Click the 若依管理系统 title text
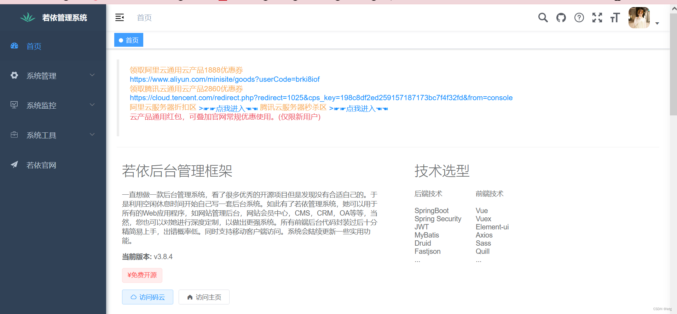Image resolution: width=677 pixels, height=314 pixels. click(65, 18)
